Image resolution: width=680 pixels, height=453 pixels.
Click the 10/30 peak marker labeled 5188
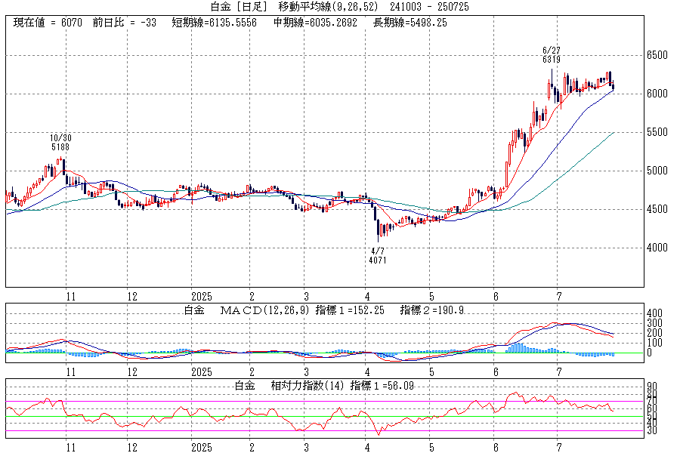pyautogui.click(x=60, y=143)
